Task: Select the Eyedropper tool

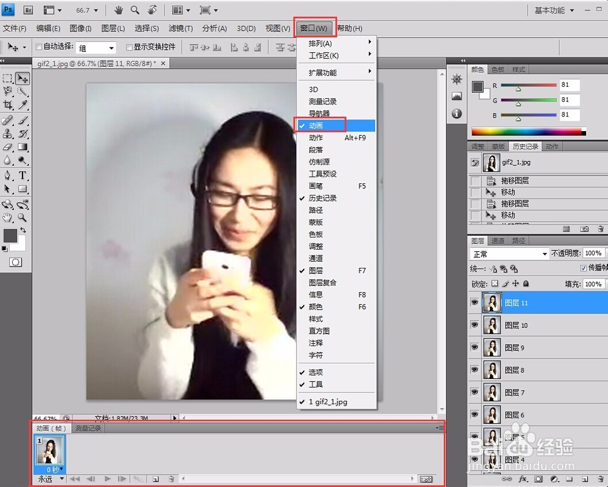Action: pos(22,105)
